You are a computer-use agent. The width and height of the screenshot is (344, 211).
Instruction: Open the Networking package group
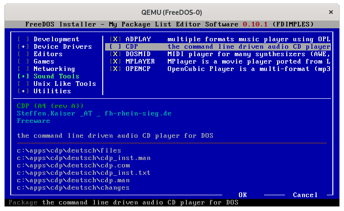(54, 69)
